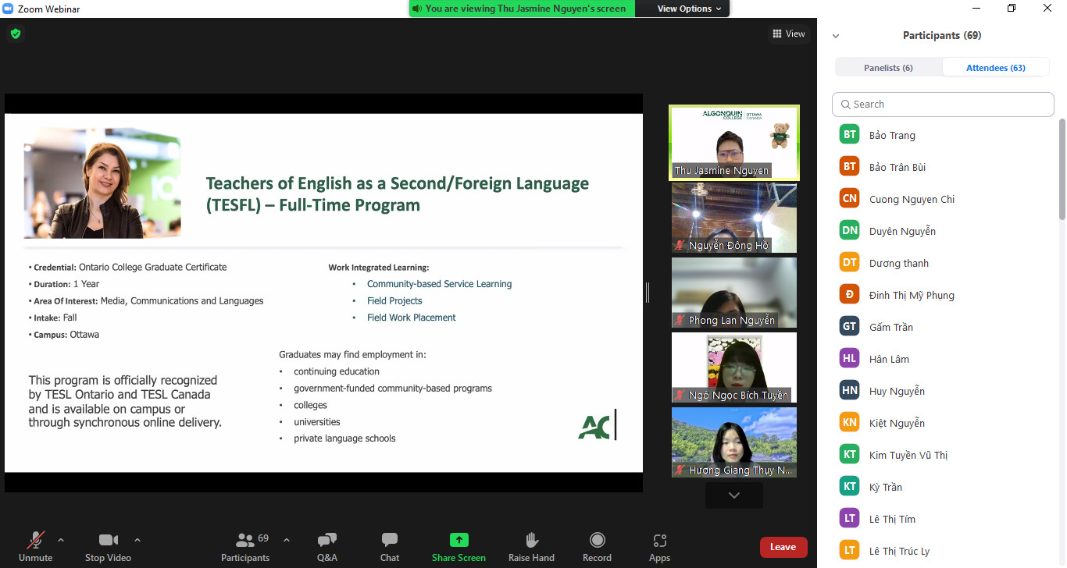Expand the audio options arrow beside Unmute

coord(61,540)
